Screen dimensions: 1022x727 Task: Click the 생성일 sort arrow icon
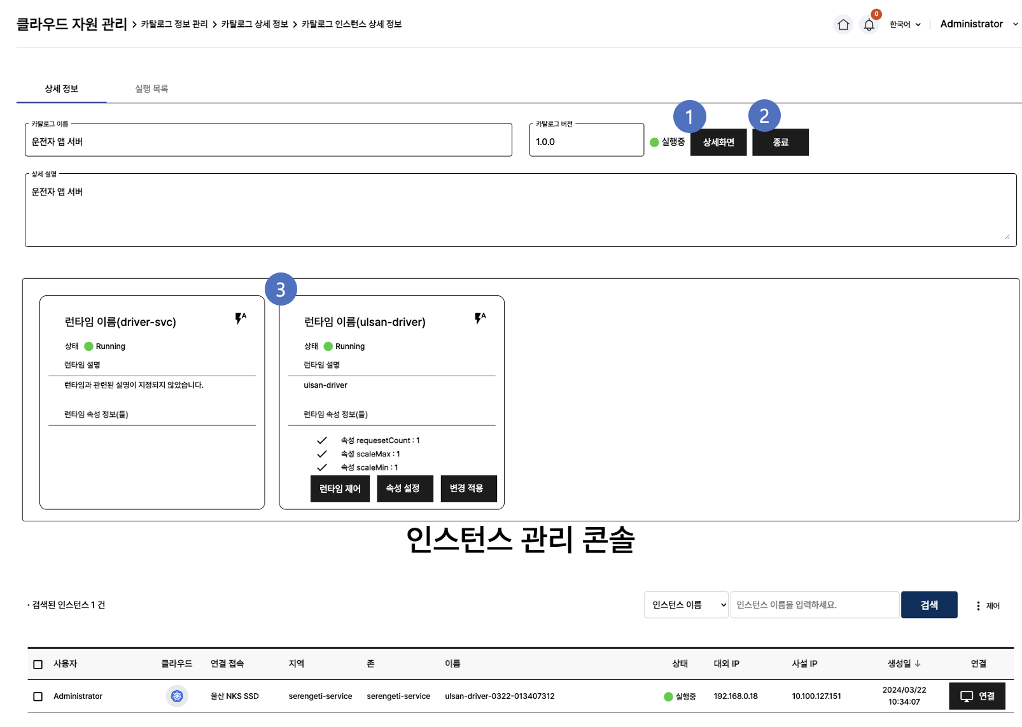pos(918,664)
